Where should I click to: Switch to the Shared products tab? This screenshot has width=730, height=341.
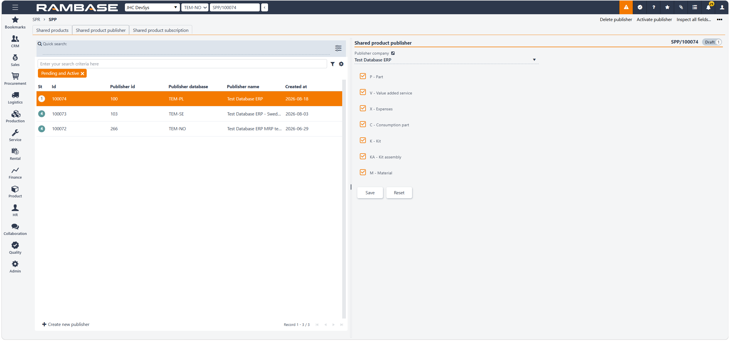(52, 30)
